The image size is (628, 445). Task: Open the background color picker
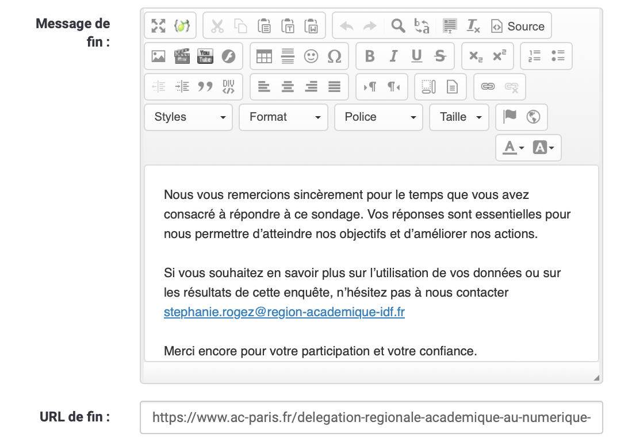[x=543, y=148]
